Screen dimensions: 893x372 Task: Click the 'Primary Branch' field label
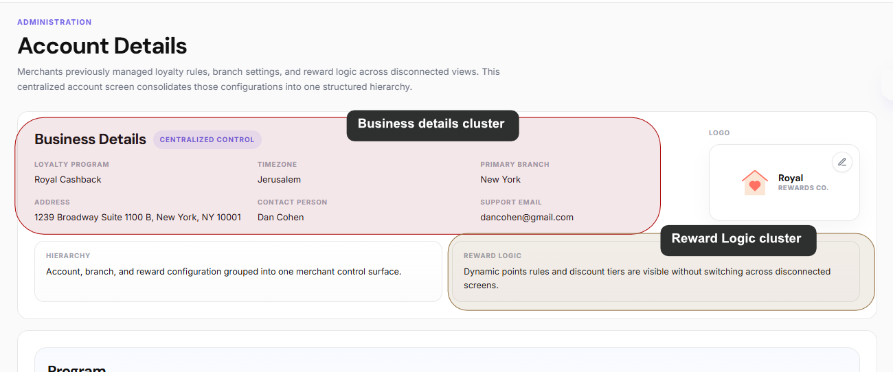coord(515,164)
